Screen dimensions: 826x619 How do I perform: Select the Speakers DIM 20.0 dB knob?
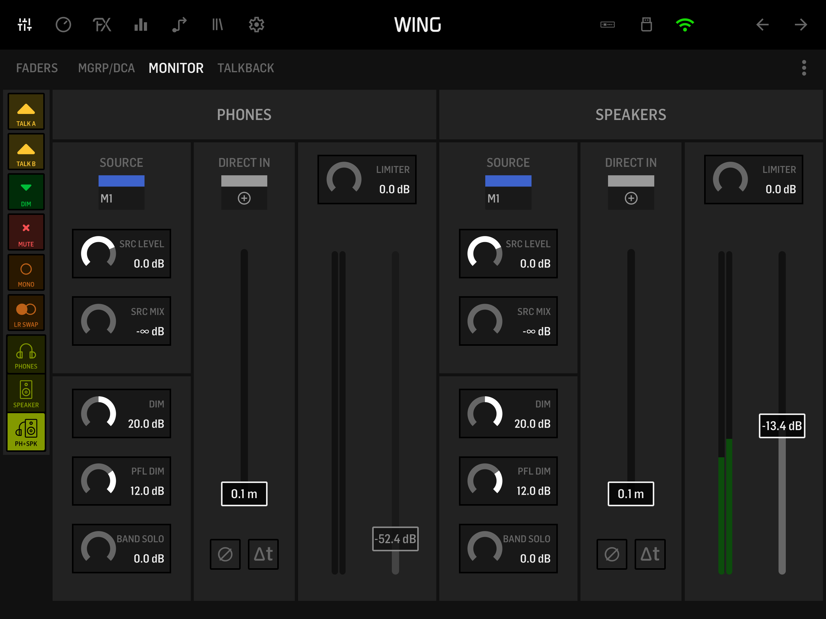tap(508, 414)
